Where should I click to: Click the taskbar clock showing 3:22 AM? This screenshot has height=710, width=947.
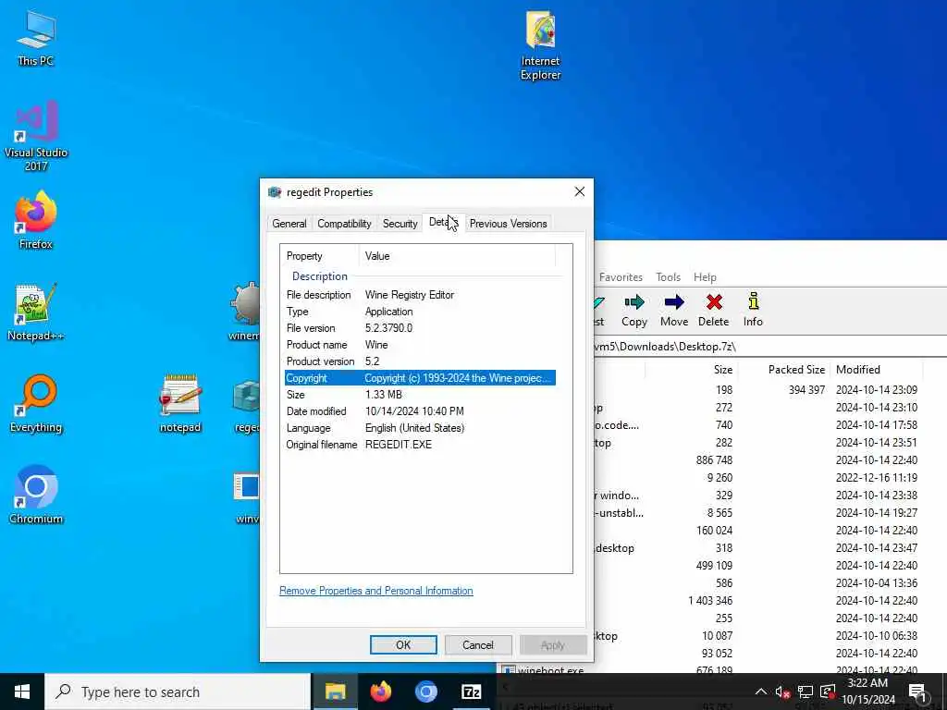tap(867, 692)
